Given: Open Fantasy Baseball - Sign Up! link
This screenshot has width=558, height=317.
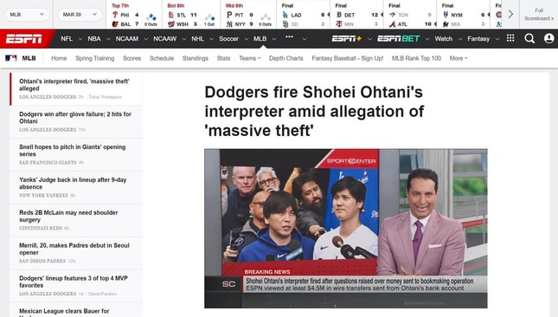Looking at the screenshot, I should pyautogui.click(x=348, y=58).
